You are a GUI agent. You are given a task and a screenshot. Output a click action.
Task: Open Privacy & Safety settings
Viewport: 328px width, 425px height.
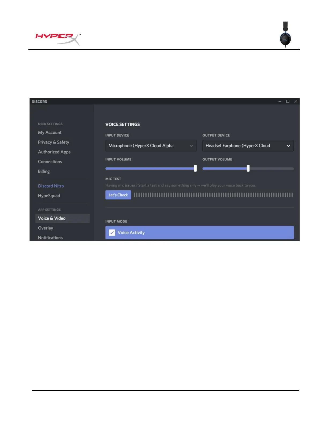pos(54,142)
